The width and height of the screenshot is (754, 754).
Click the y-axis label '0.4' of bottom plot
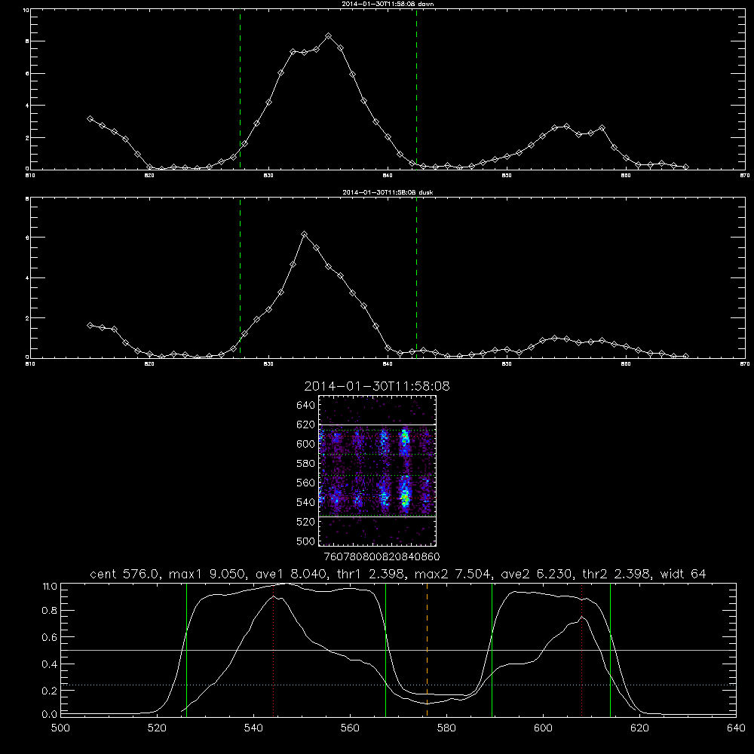[49, 664]
